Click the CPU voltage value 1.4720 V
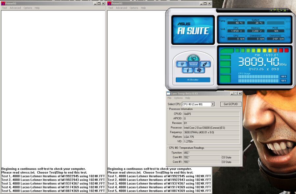This screenshot has width=296, height=194. (236, 31)
